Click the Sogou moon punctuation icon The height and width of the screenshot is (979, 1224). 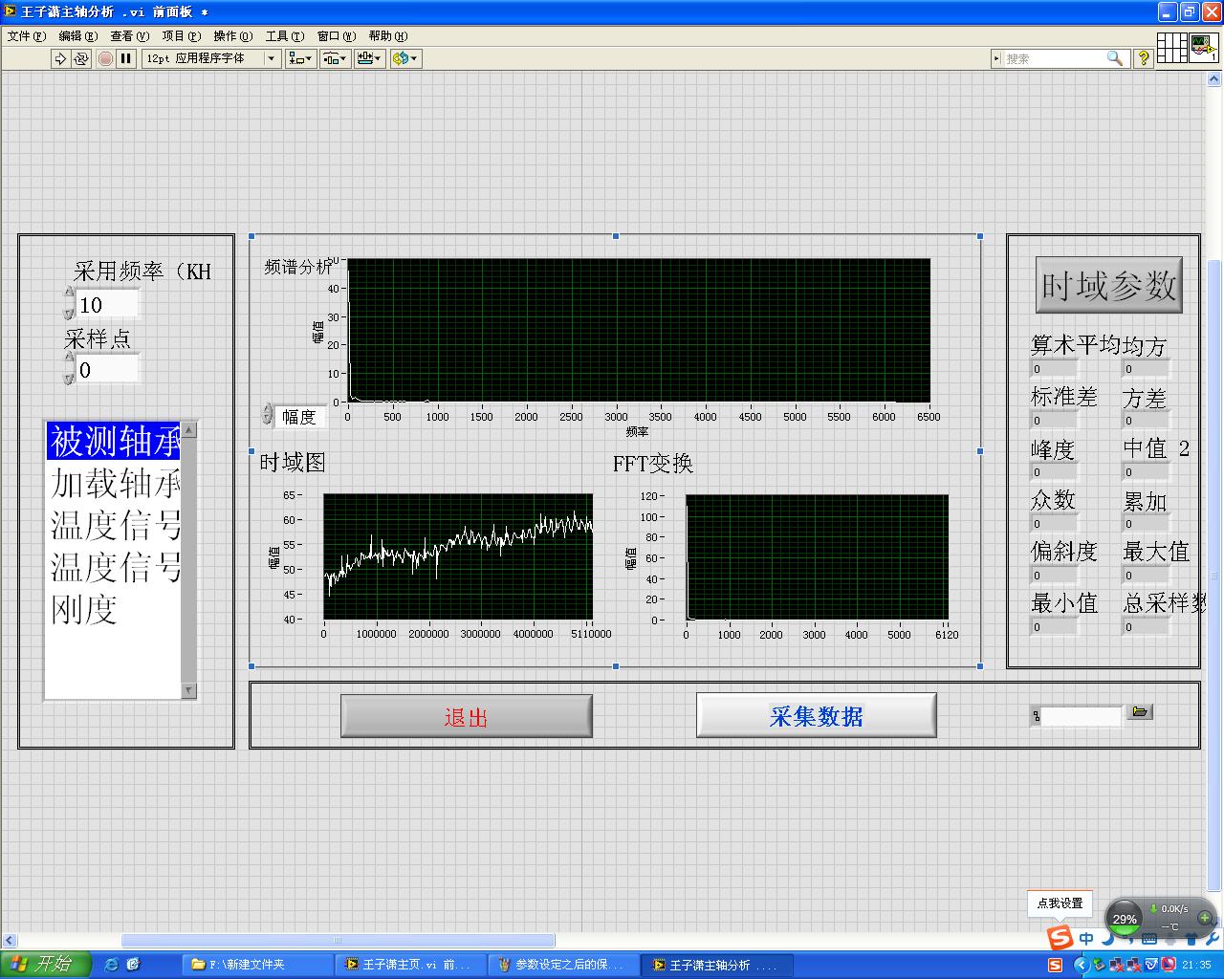[1107, 939]
